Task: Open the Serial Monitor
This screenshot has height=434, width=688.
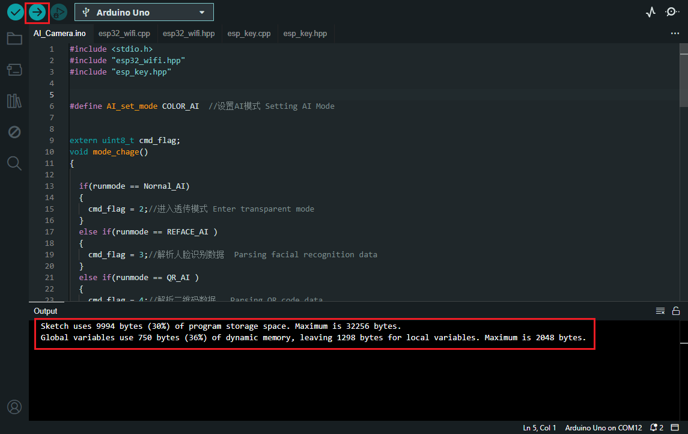Action: [x=672, y=12]
